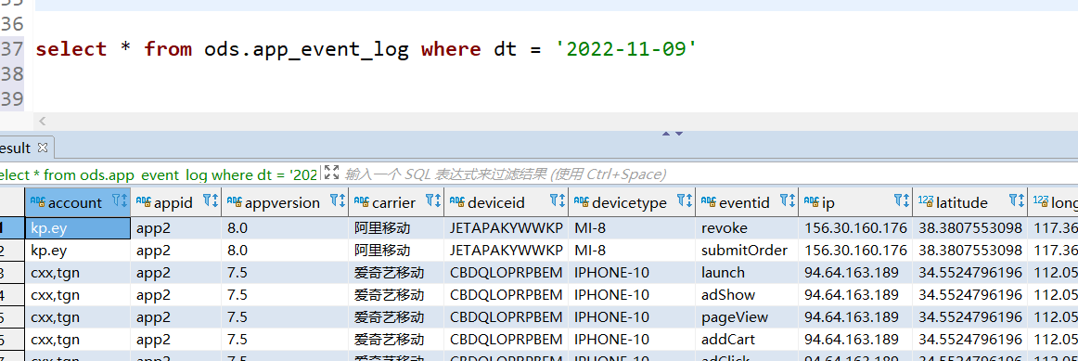Click the 'submitOrder' eventid cell
Viewport: 1078px width, 361px height.
click(x=747, y=251)
